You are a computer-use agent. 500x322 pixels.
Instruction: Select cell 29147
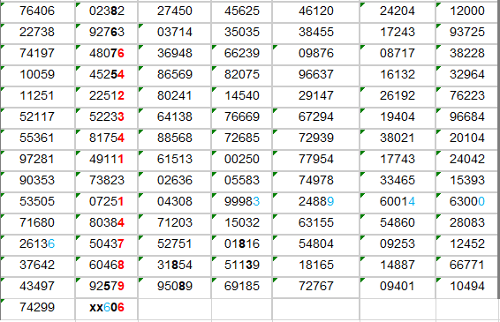coord(316,96)
